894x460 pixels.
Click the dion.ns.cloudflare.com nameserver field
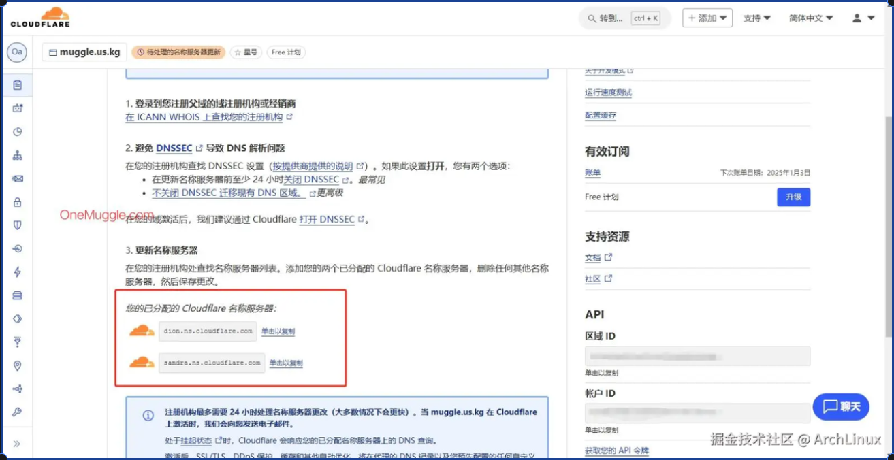point(208,331)
